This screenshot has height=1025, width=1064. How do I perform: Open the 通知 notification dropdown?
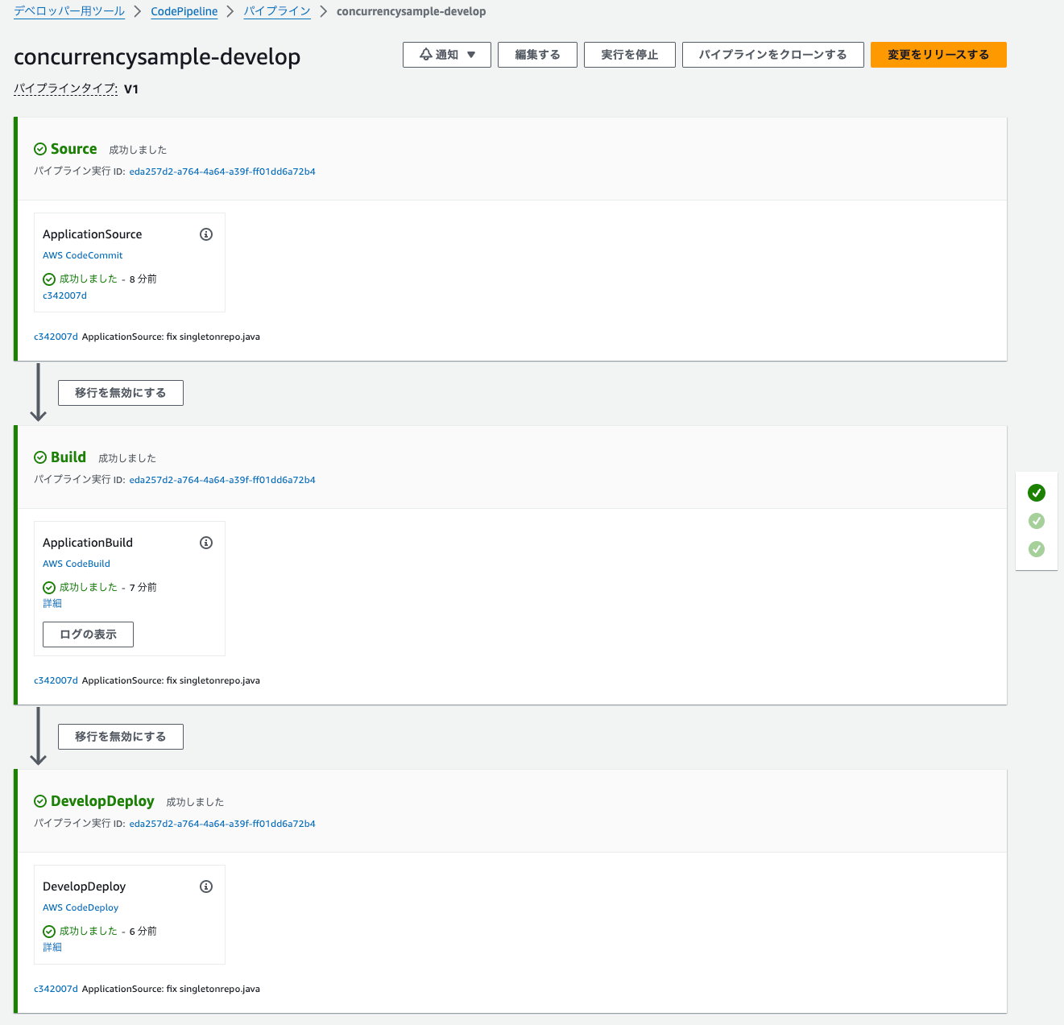click(x=447, y=55)
